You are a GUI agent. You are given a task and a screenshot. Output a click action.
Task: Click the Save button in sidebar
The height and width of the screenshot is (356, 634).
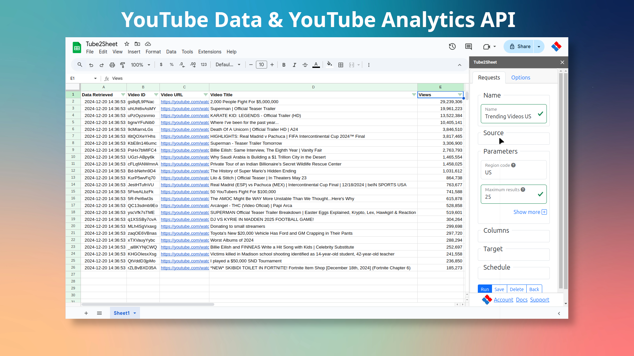tap(499, 289)
